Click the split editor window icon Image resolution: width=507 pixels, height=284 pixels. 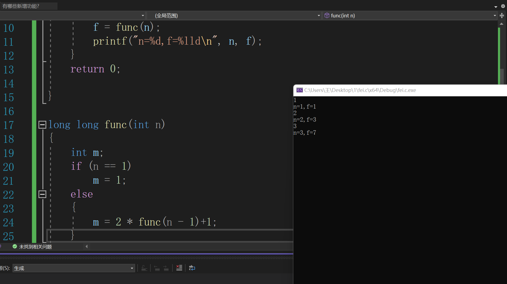pyautogui.click(x=502, y=16)
